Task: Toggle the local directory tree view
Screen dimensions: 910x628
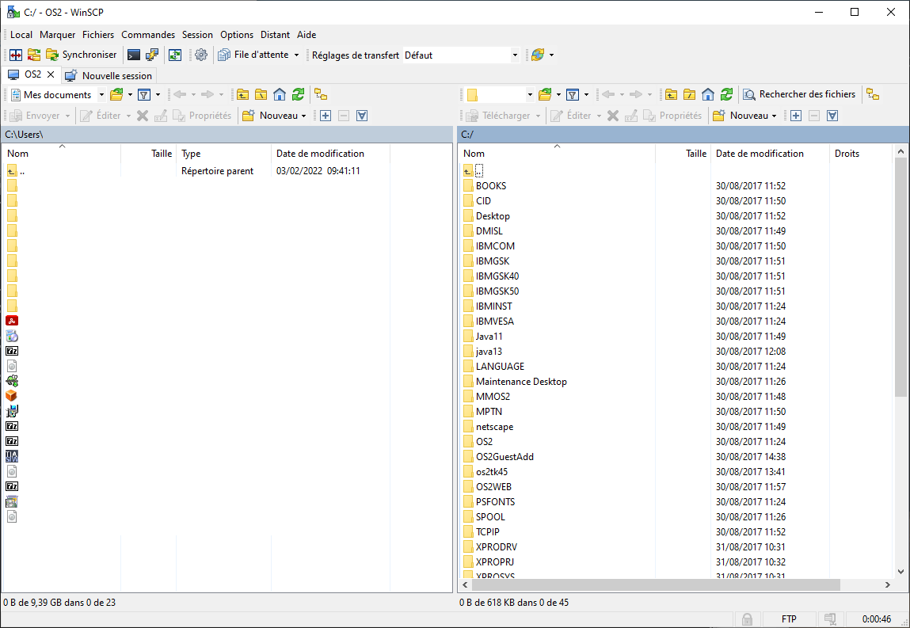Action: (x=321, y=94)
